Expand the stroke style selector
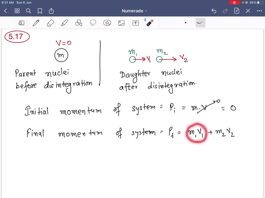Viewport: 265px width, 198px height. 200,23
